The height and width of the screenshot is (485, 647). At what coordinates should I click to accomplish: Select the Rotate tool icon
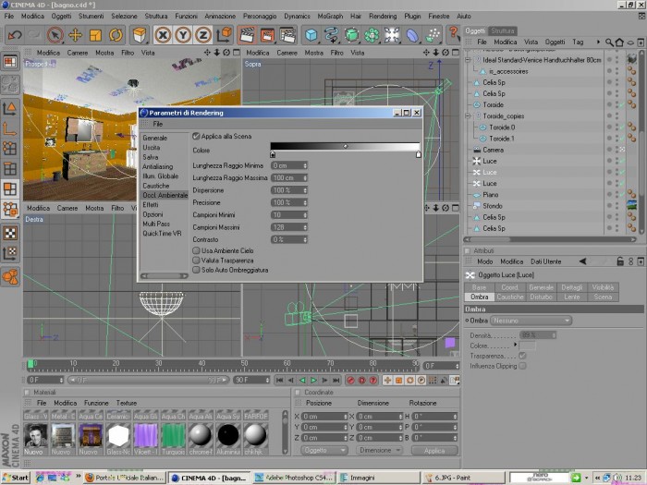(116, 35)
